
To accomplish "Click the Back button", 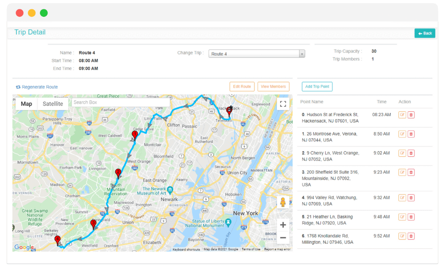I will (x=425, y=33).
